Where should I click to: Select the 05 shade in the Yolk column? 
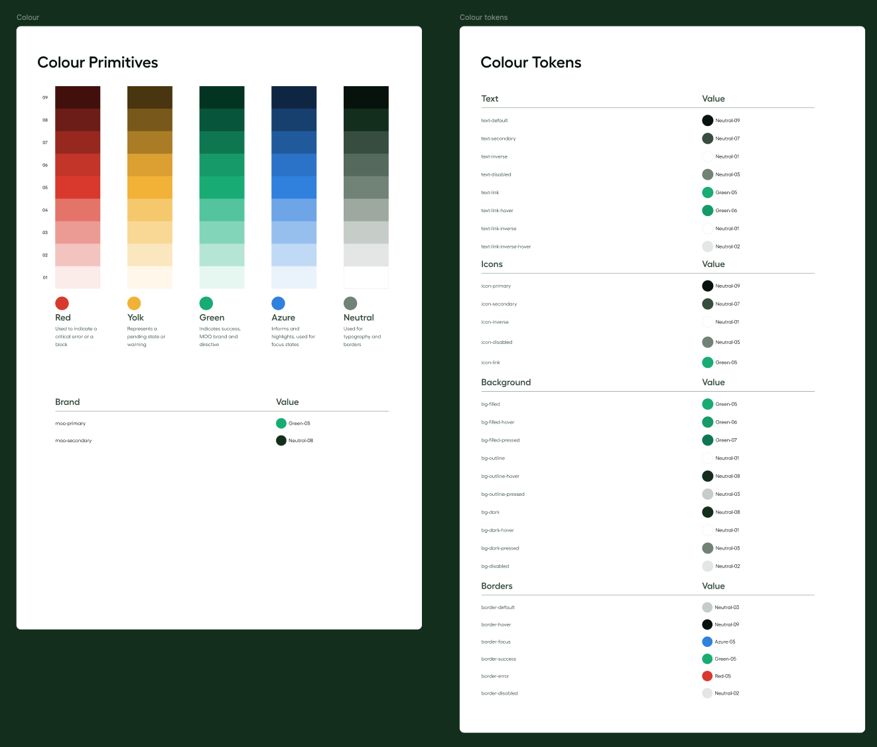click(150, 188)
